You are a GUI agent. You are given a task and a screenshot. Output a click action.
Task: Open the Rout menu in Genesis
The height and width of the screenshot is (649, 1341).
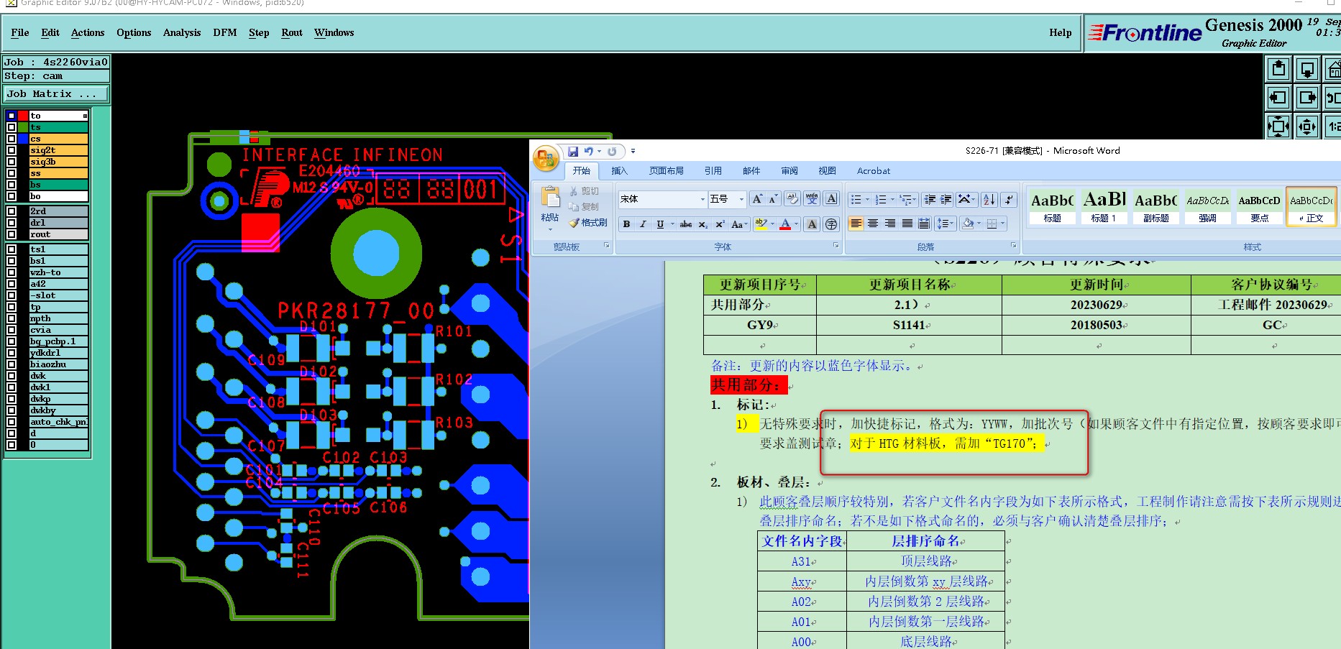292,33
